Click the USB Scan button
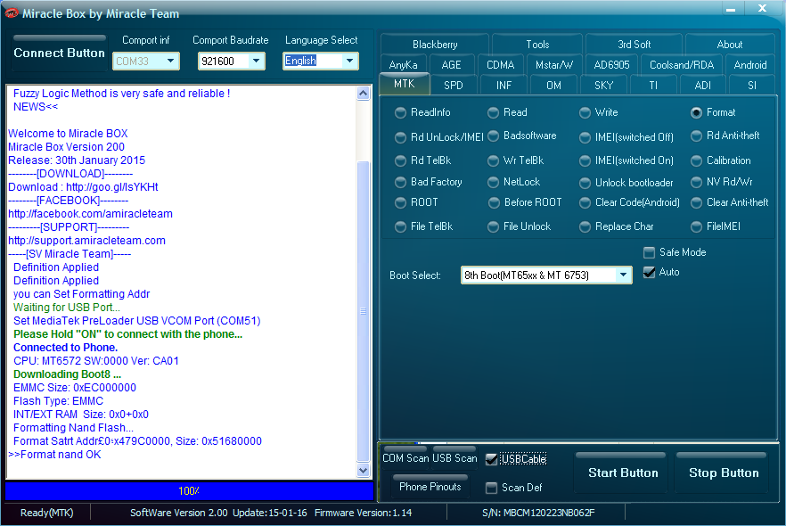This screenshot has width=786, height=526. click(x=454, y=457)
